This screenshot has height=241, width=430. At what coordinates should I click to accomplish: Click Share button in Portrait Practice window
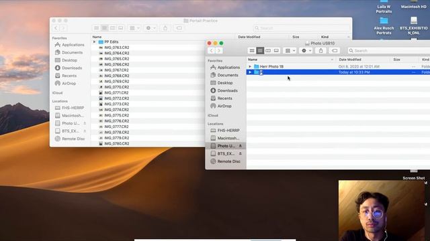[165, 28]
